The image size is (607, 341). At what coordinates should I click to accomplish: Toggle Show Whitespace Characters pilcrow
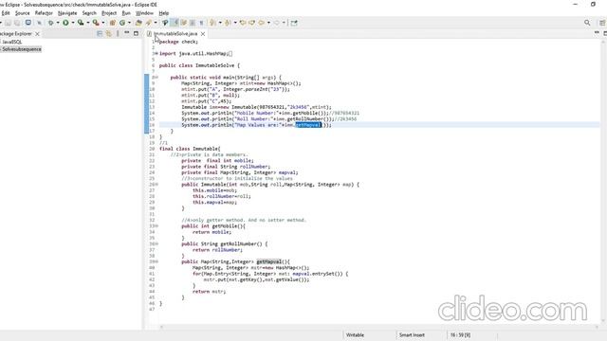pyautogui.click(x=201, y=23)
